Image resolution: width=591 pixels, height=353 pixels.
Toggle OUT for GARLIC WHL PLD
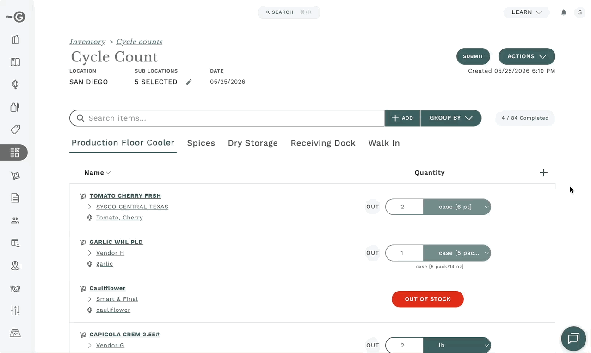373,253
